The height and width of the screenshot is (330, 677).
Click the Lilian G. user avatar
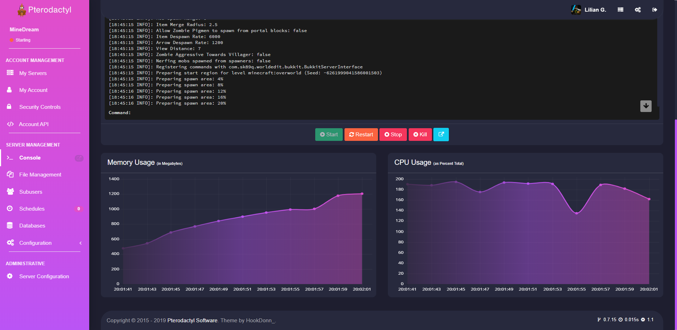[x=576, y=10]
